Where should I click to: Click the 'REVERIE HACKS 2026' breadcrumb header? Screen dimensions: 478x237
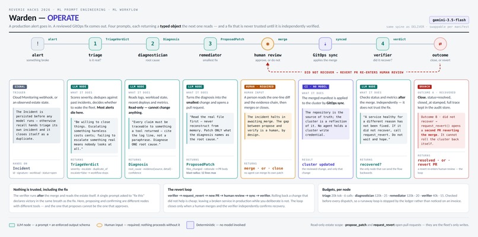click(73, 9)
